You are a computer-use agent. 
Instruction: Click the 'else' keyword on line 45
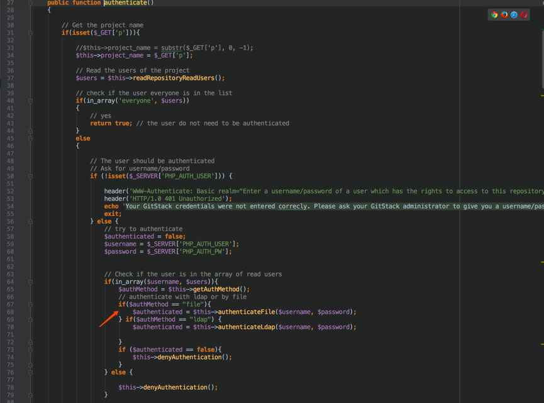pyautogui.click(x=83, y=138)
